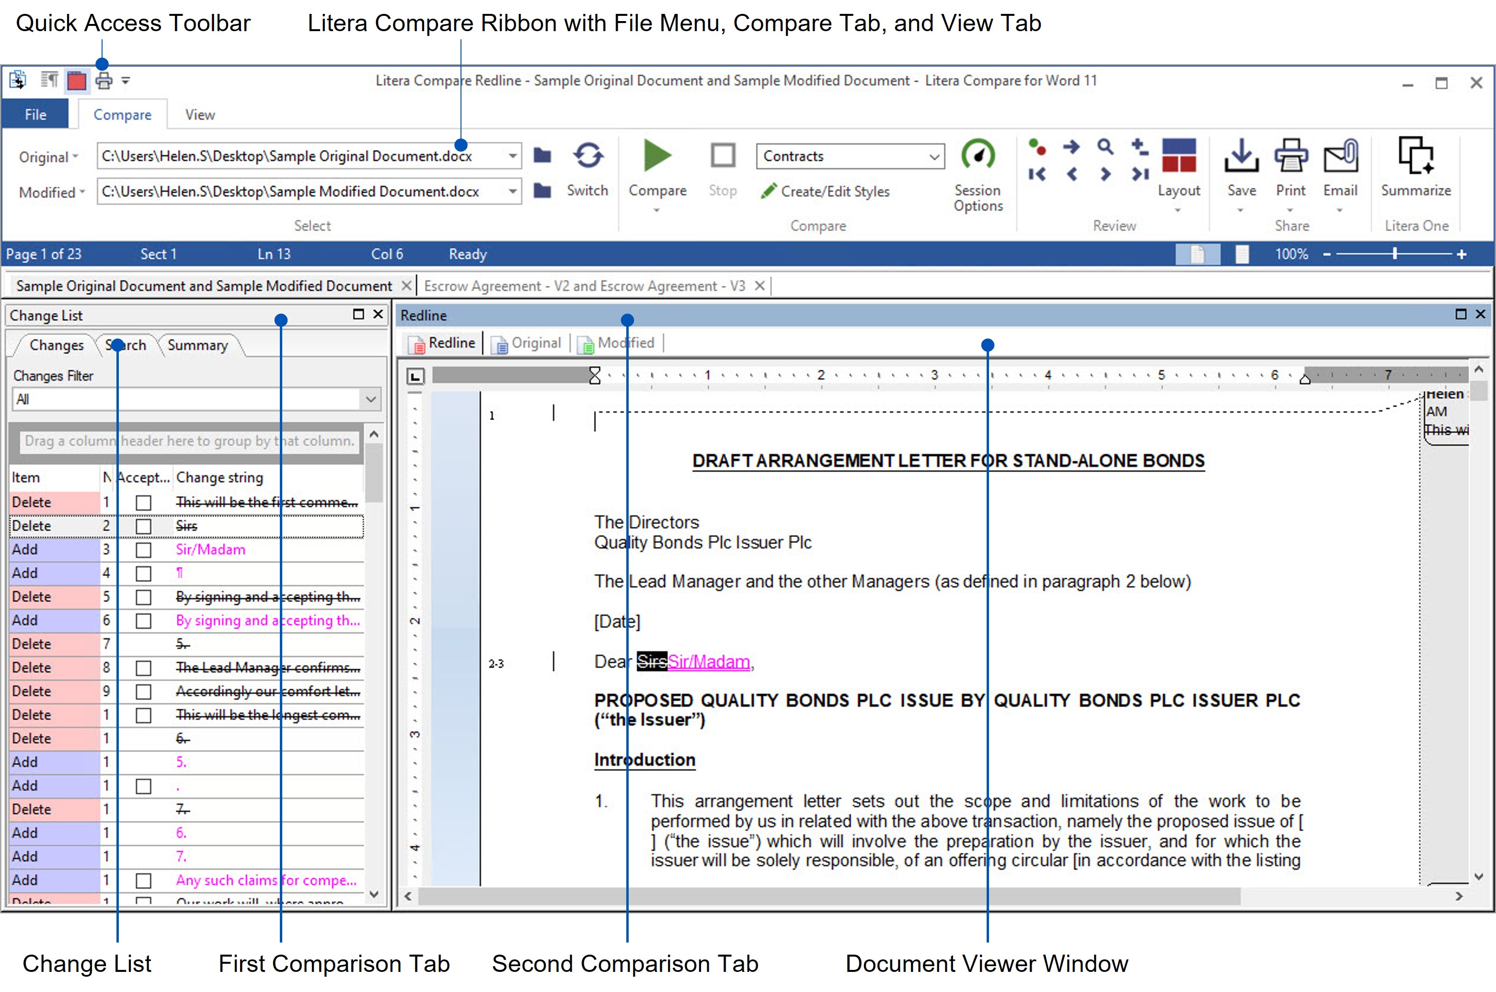Screen dimensions: 1496x992
Task: Select the Compare ribbon tab
Action: pos(123,114)
